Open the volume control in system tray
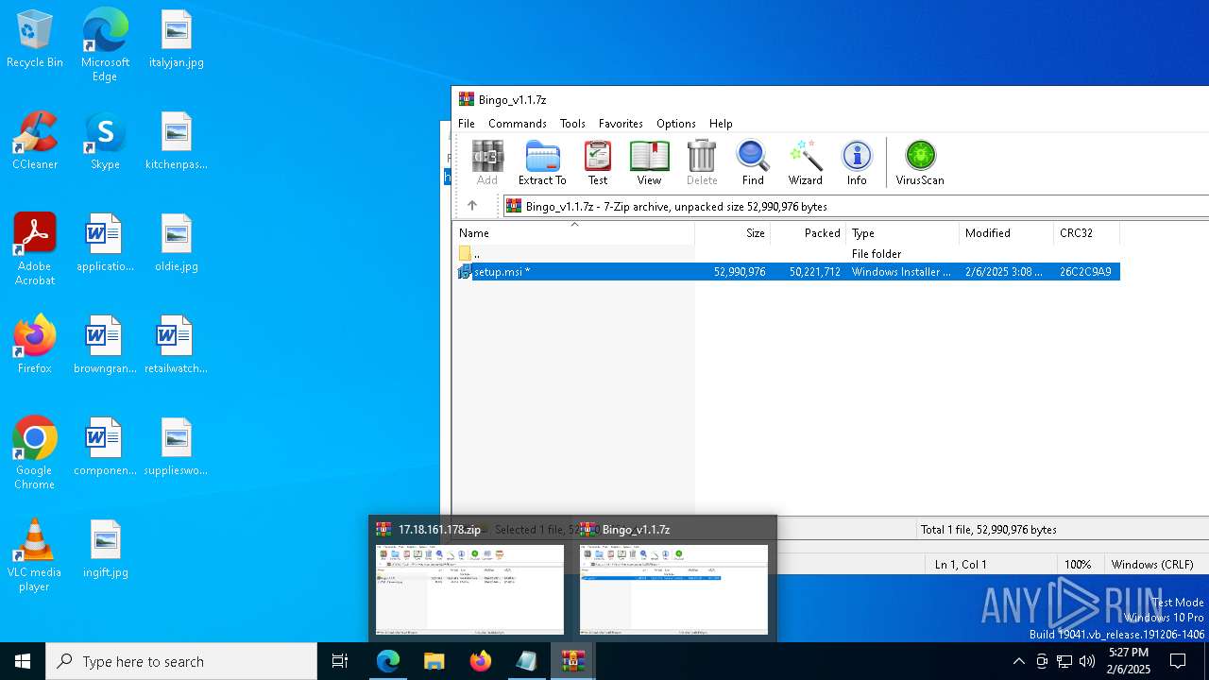Viewport: 1209px width, 680px height. coord(1087,661)
